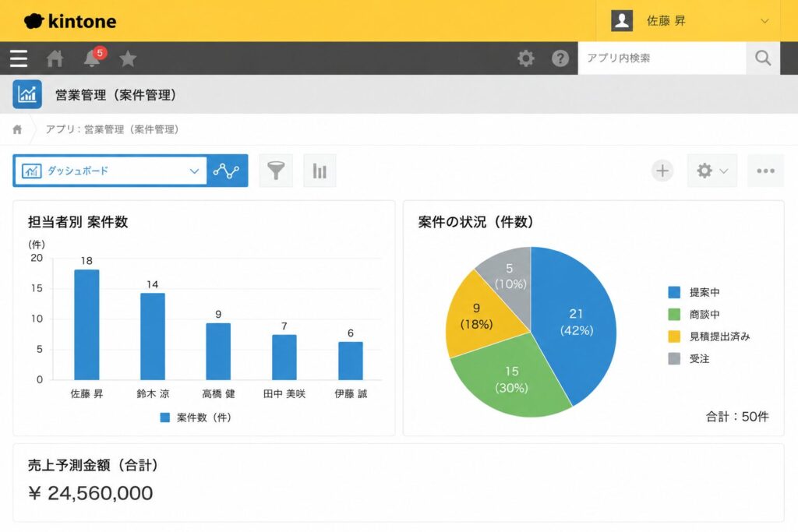Go to the home portal icon
798x532 pixels.
[x=55, y=58]
